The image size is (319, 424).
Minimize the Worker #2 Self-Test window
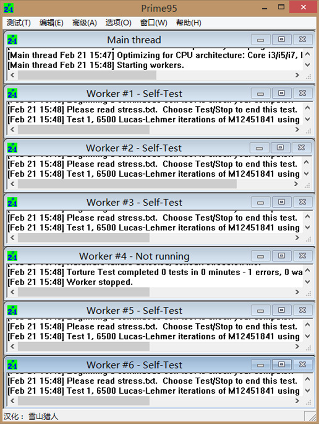(259, 148)
